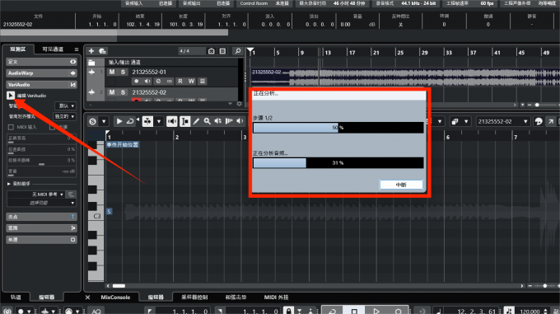The image size is (560, 314).
Task: Click the add track plus icon
Action: point(91,51)
